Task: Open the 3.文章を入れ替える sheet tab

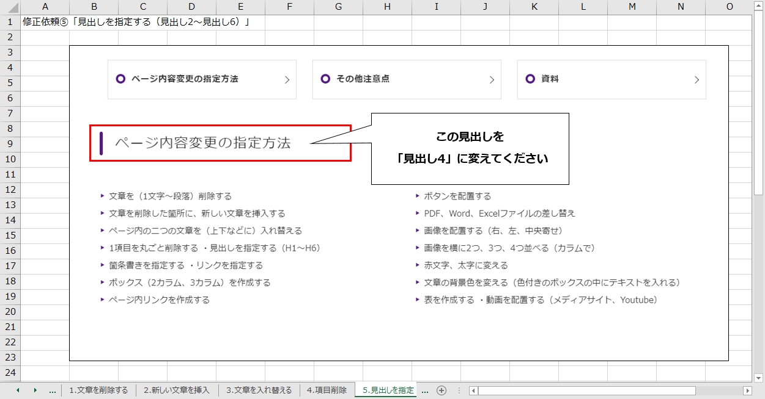Action: (259, 390)
